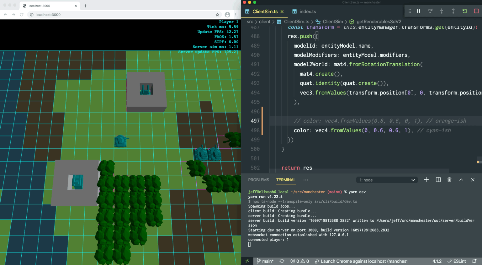Screen dimensions: 482x265
Task: Kill the terminal with the trash icon
Action: (x=449, y=180)
